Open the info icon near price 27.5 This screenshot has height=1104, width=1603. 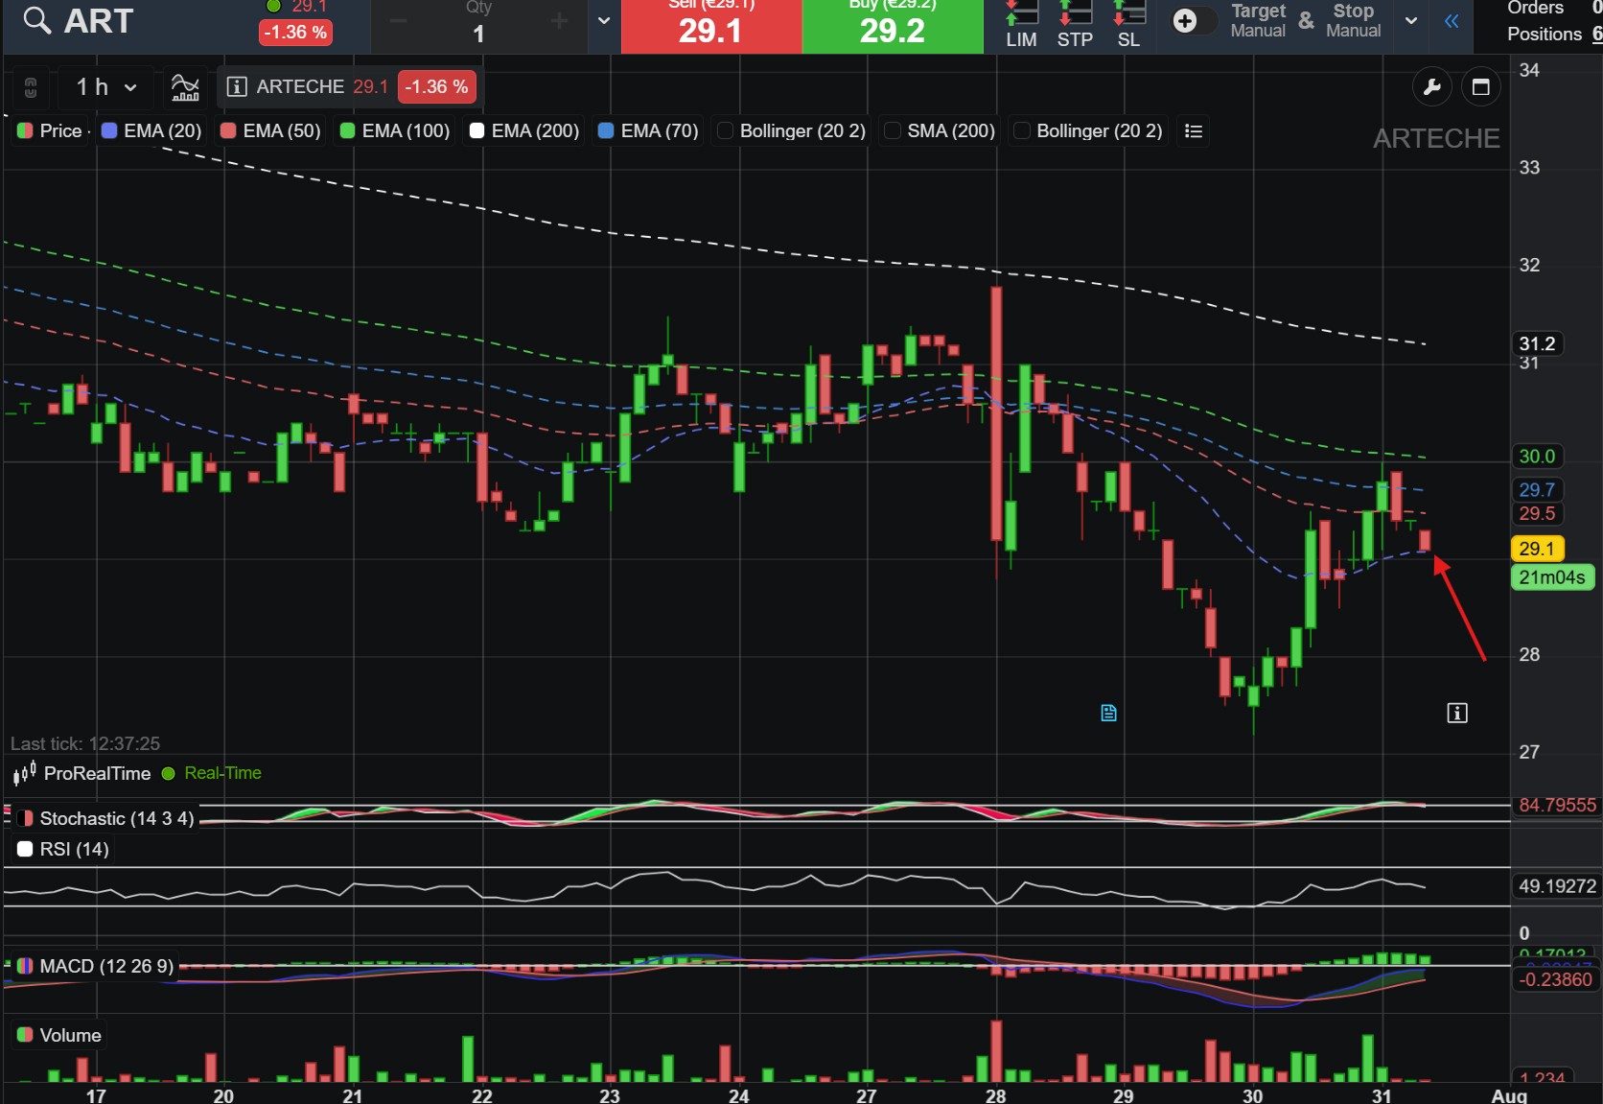pos(1457,713)
